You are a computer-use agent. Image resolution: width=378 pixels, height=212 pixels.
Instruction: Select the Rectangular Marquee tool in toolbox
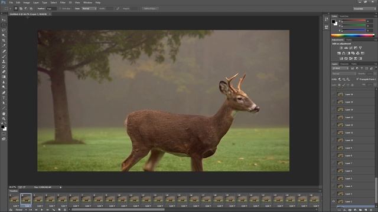click(x=4, y=25)
